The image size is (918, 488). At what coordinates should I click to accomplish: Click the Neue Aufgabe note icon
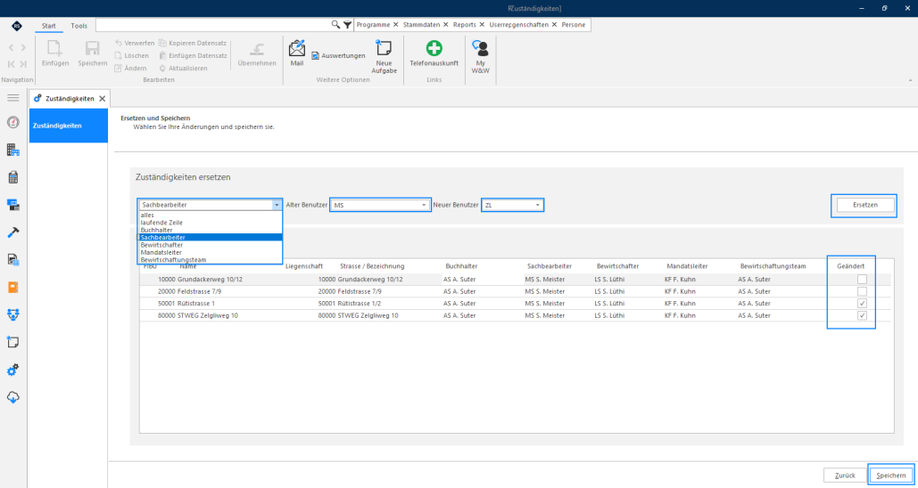coord(384,48)
